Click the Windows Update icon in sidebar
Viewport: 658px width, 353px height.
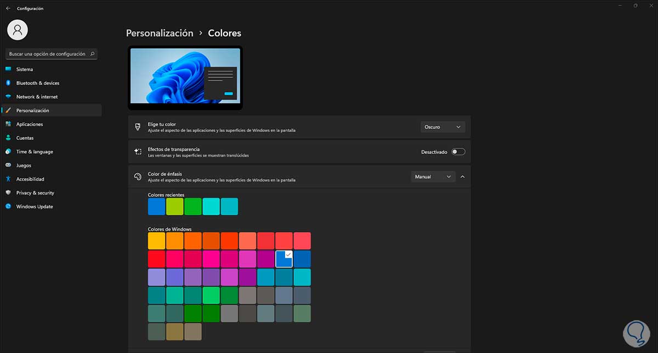(8, 207)
